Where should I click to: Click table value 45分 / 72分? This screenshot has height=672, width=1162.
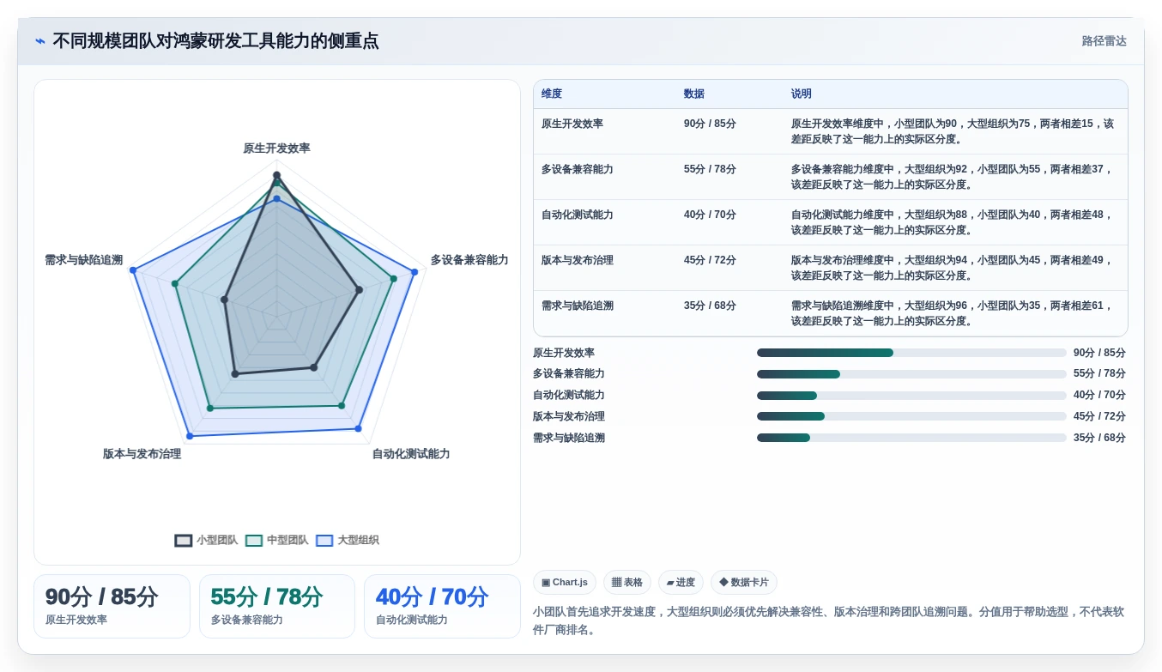tap(710, 260)
